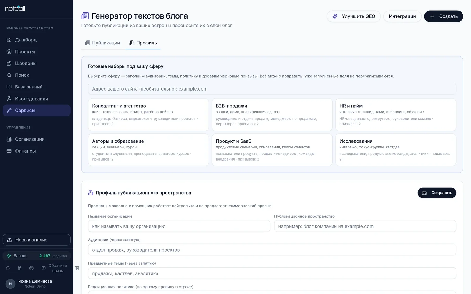The width and height of the screenshot is (471, 294).
Task: Open notifications bell icon
Action: (x=8, y=268)
